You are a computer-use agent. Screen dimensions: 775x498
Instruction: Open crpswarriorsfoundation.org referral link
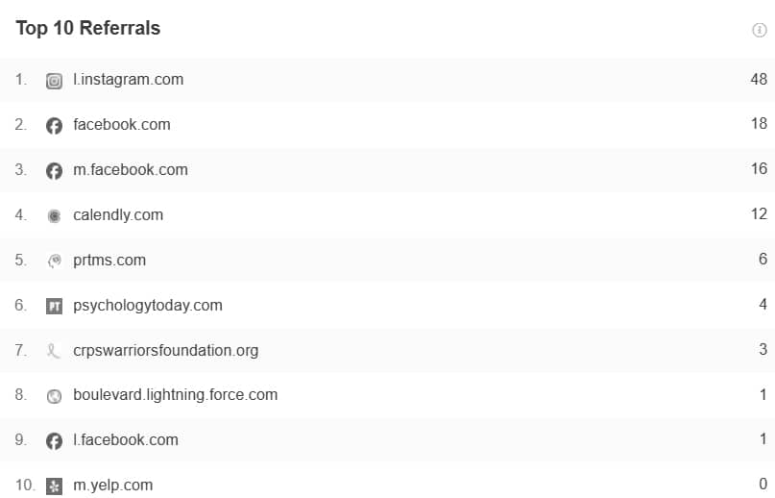pos(165,351)
